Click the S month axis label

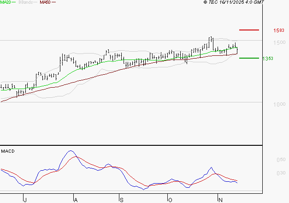click(x=122, y=200)
